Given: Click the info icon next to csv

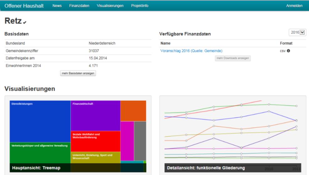Looking at the screenshot, I should (x=288, y=51).
